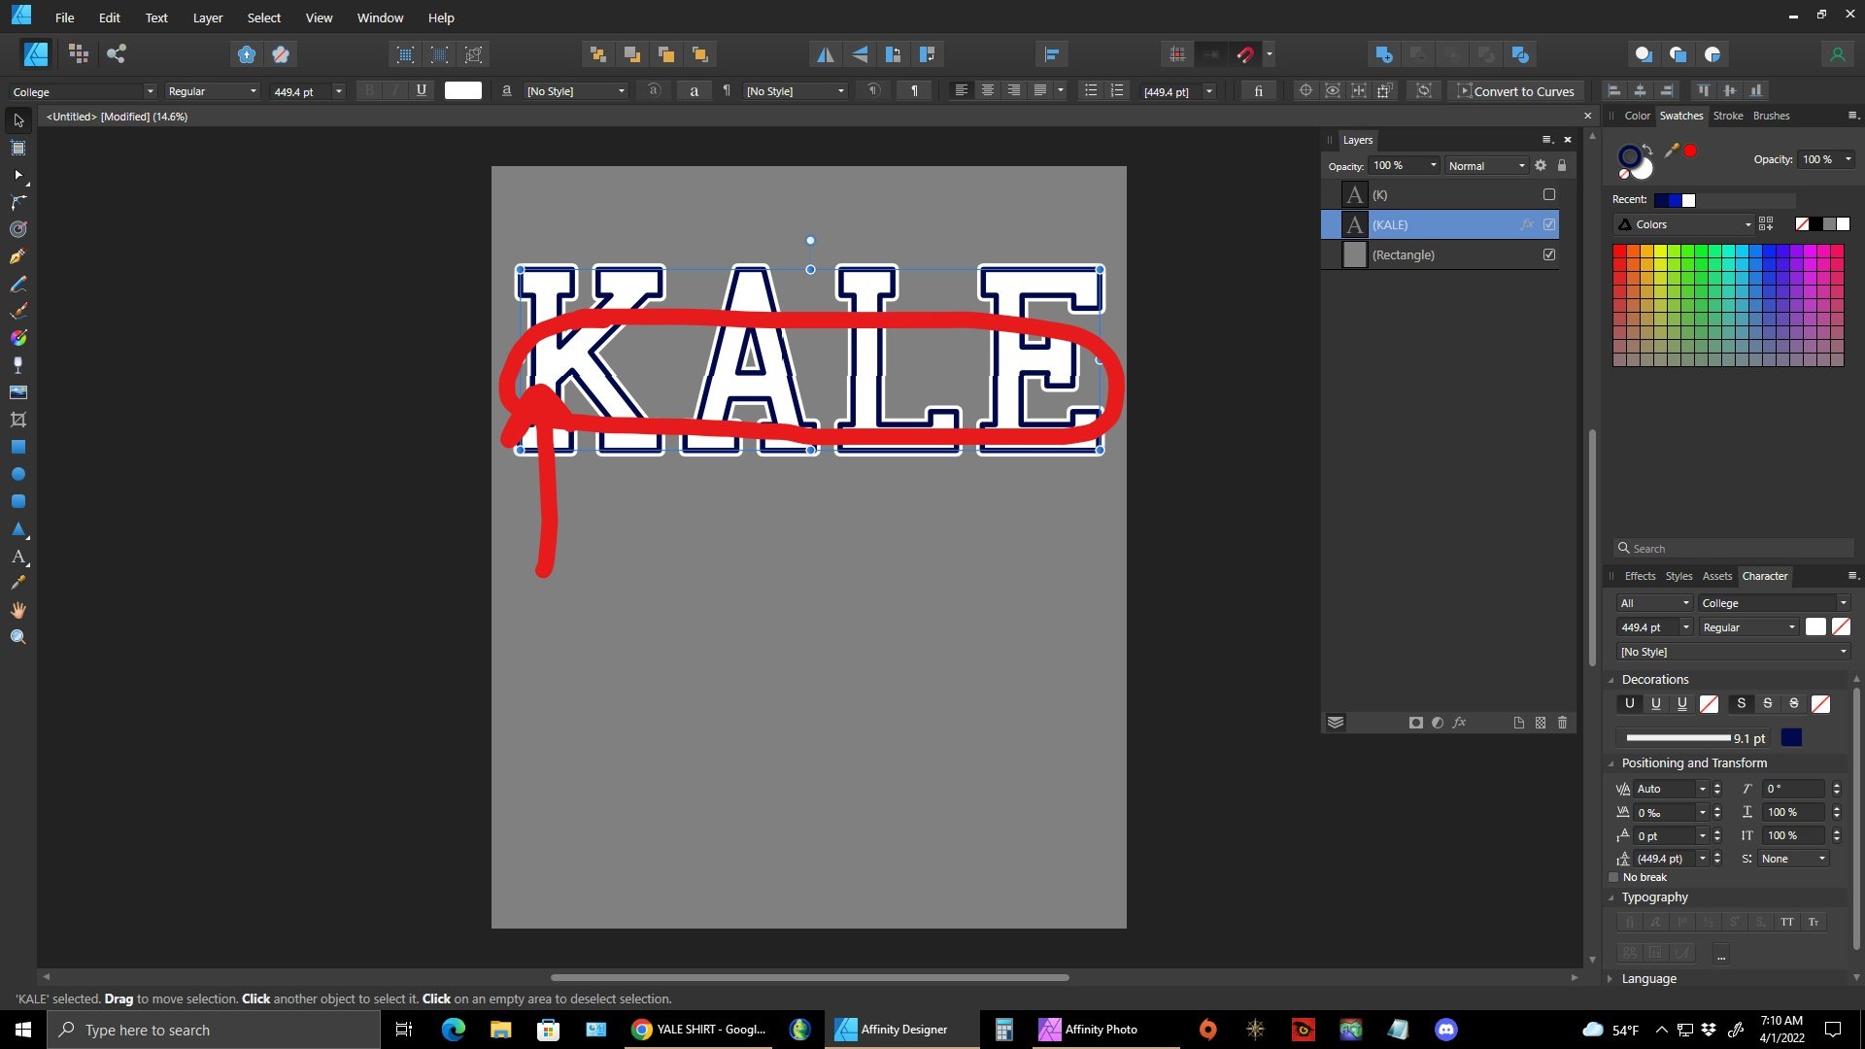1865x1049 pixels.
Task: Select the Transparency tool
Action: tap(18, 365)
